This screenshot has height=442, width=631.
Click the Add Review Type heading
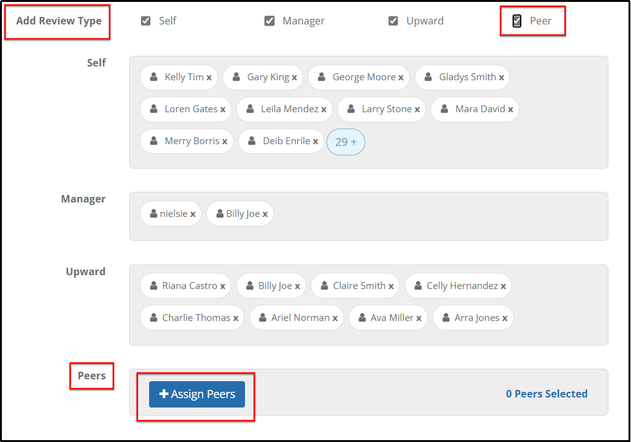[59, 21]
